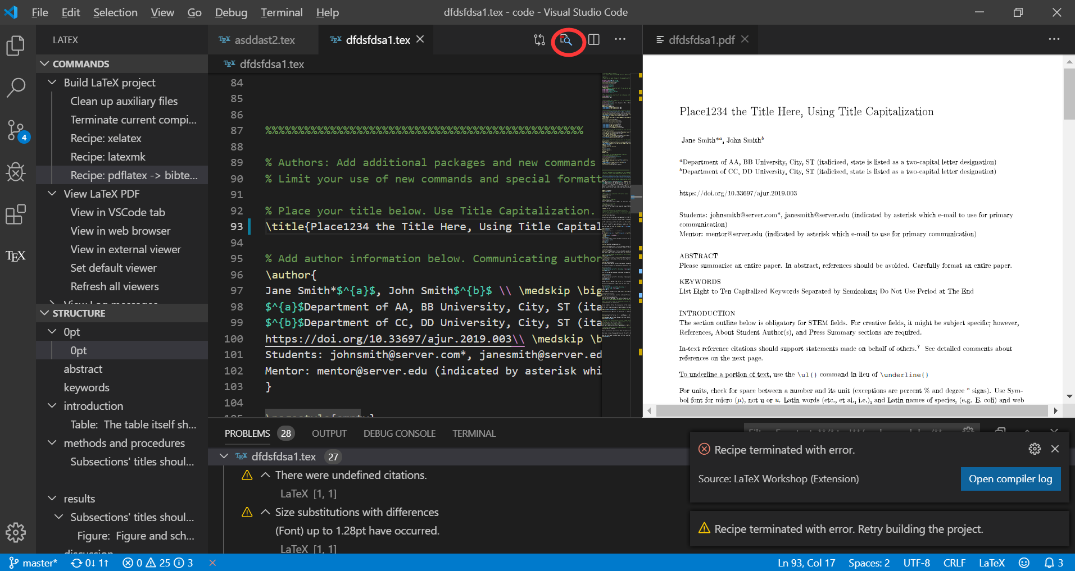Click the Manage gear icon at bottom left
The width and height of the screenshot is (1075, 571).
(15, 532)
